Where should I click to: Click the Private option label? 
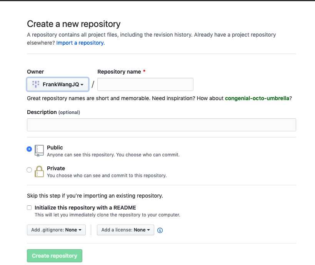pos(56,168)
